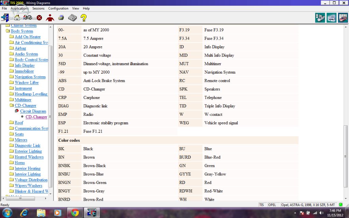The image size is (349, 218).
Task: Click the tree horizontal scroll-right arrow
Action: [x=46, y=198]
